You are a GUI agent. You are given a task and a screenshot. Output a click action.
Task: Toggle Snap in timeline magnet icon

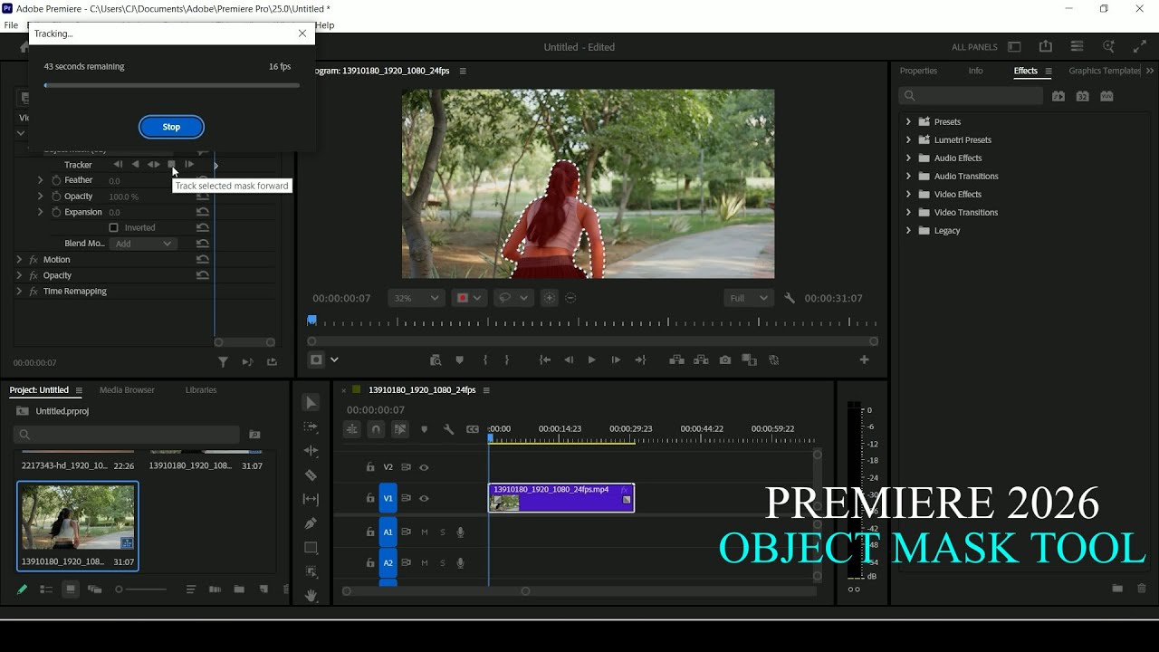[376, 429]
